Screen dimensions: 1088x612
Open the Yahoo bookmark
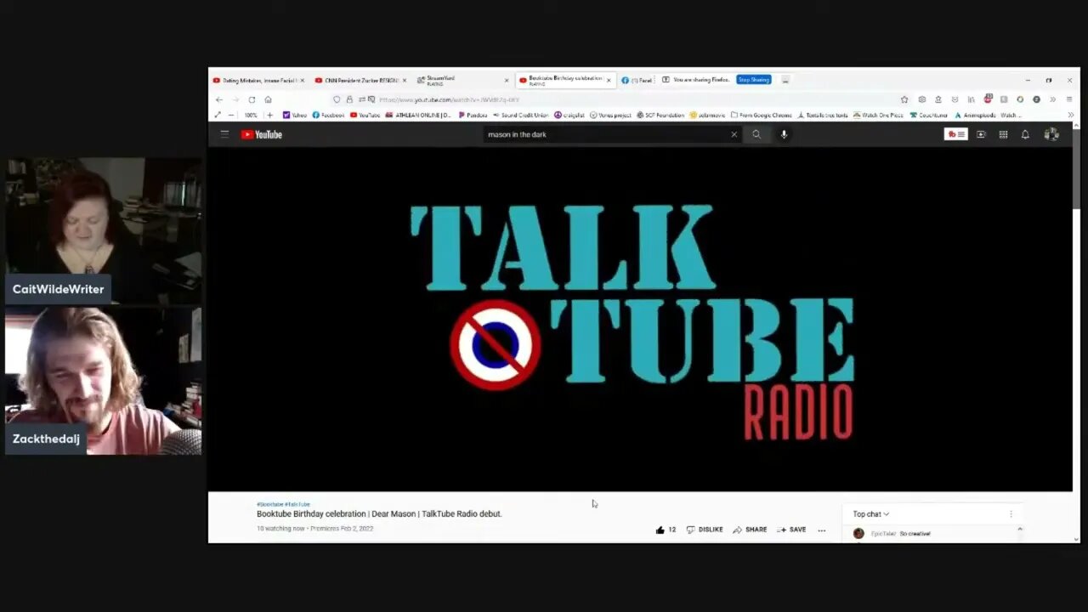(295, 115)
